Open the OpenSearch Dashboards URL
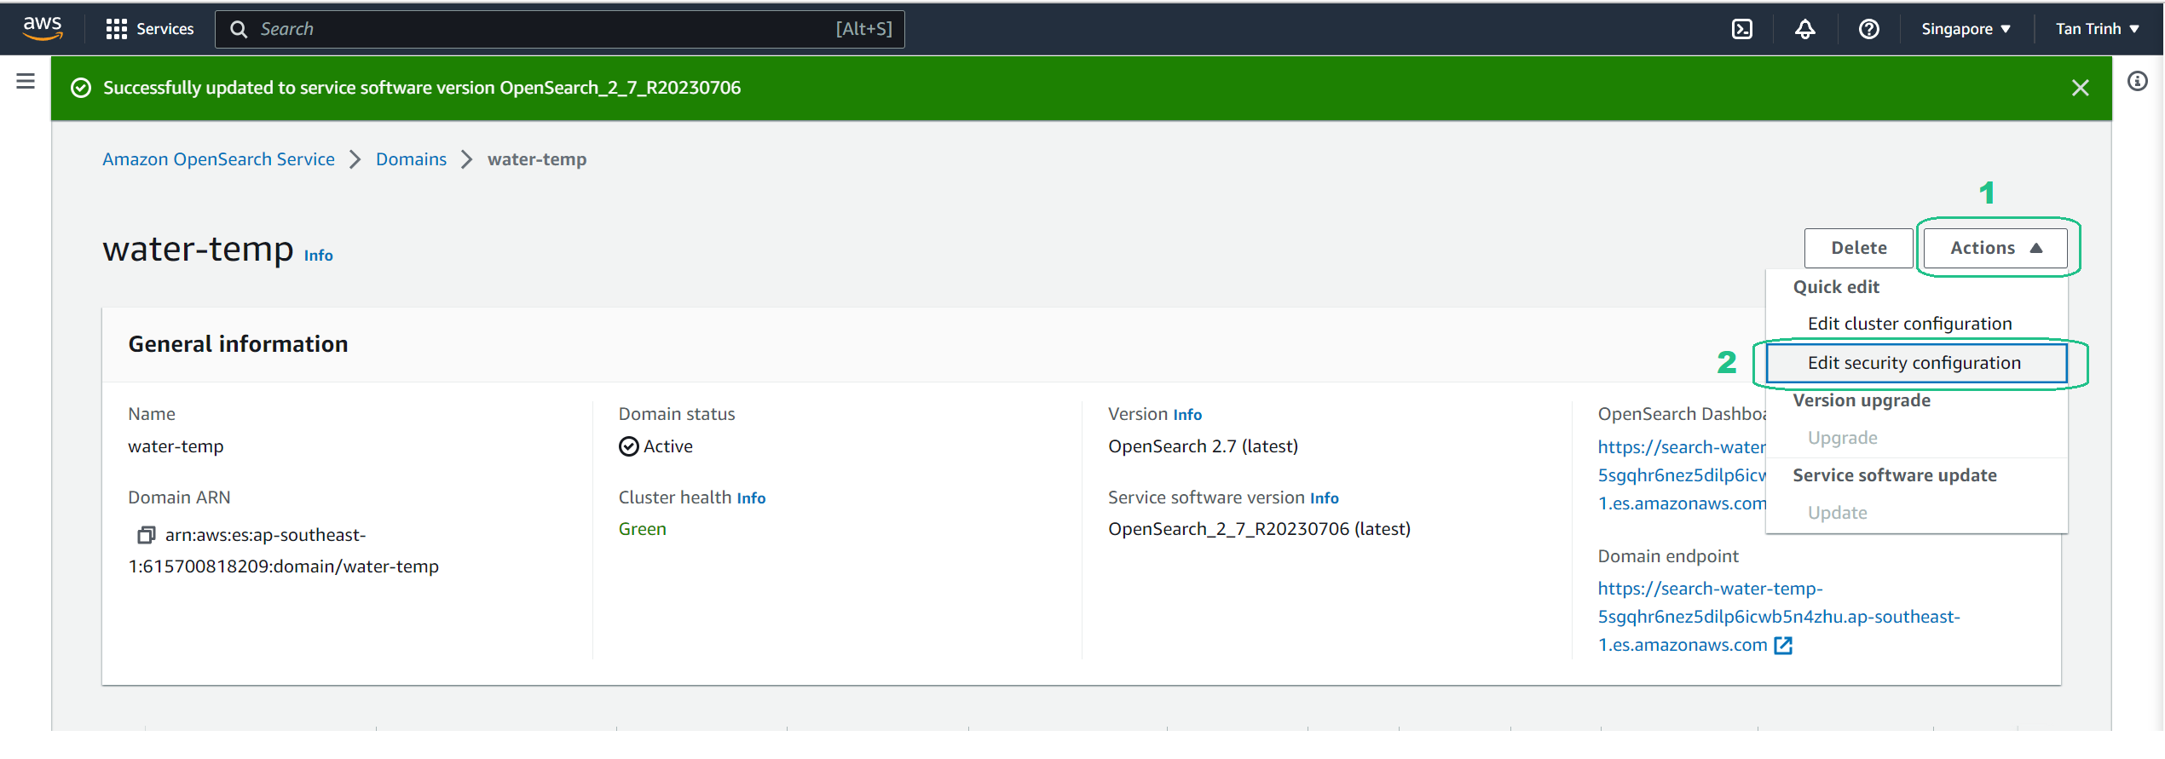The width and height of the screenshot is (2165, 759). coord(1682,475)
